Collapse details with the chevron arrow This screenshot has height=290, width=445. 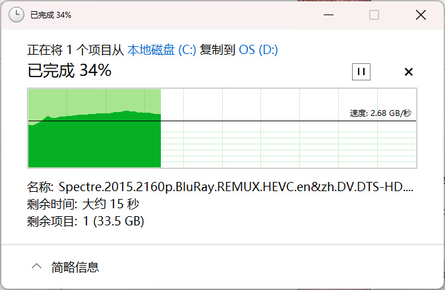pyautogui.click(x=37, y=266)
